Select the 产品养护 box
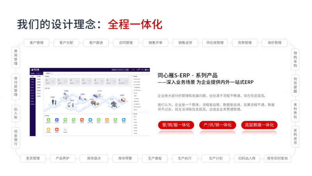The image size is (312, 176). point(62,159)
